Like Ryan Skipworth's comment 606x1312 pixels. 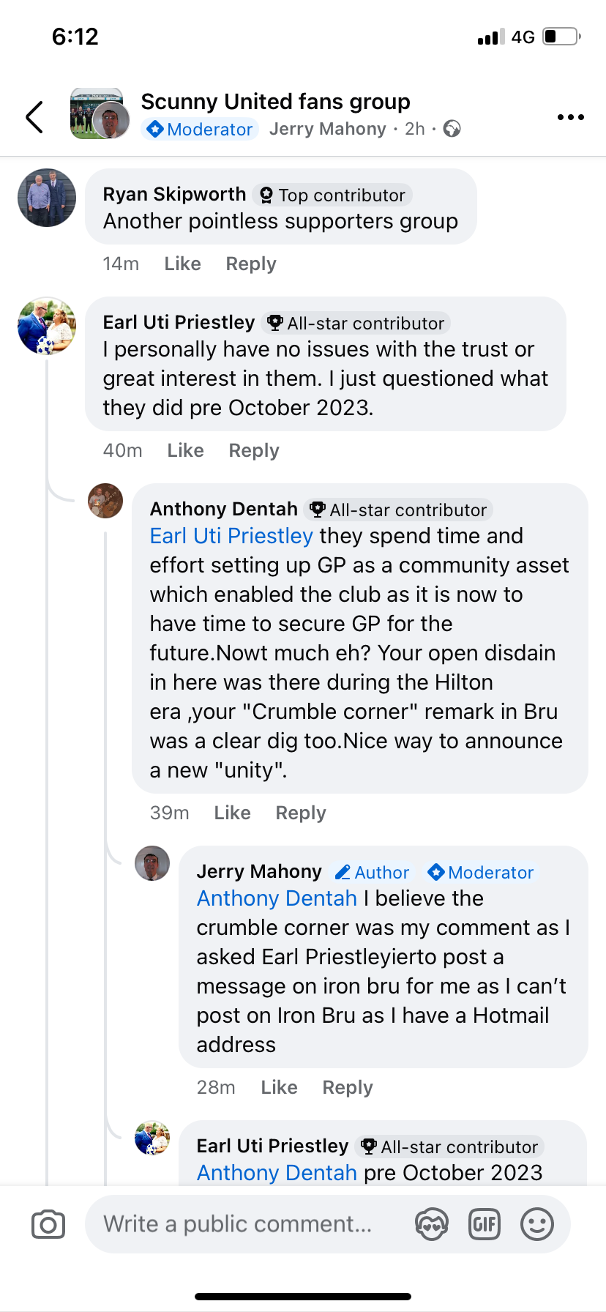point(182,264)
